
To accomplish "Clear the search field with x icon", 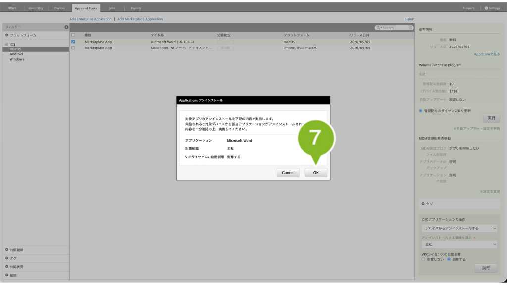I will (x=411, y=28).
